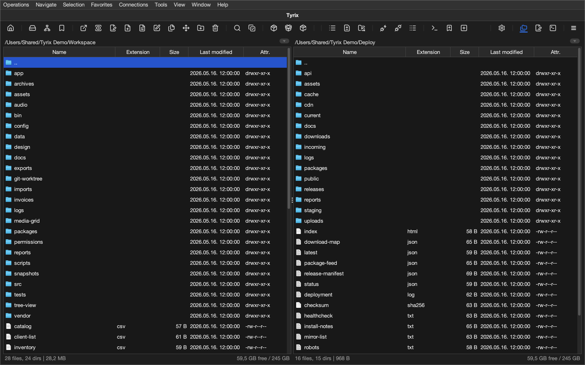This screenshot has height=365, width=585.
Task: Select the staging folder in right panel
Action: click(435, 210)
